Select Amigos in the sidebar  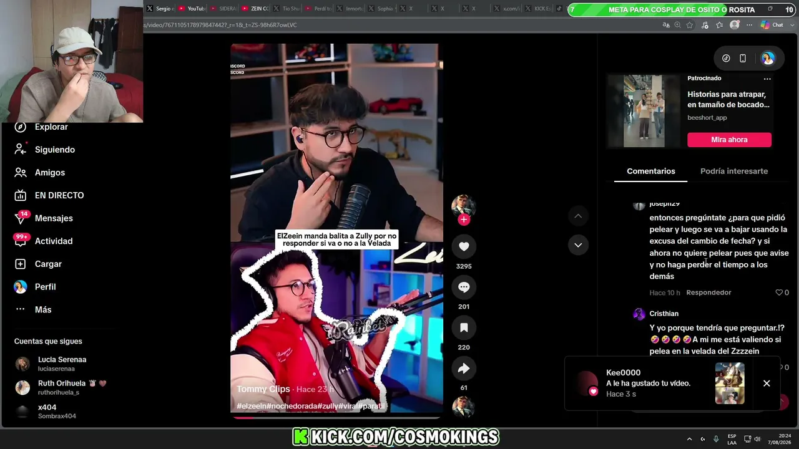coord(50,173)
